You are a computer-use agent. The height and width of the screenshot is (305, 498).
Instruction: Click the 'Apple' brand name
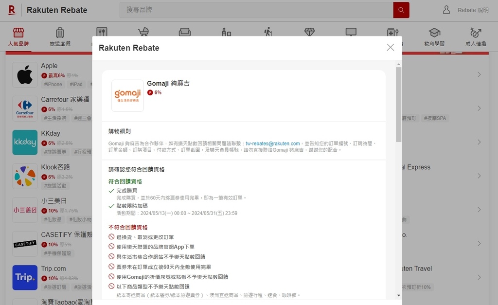[49, 66]
